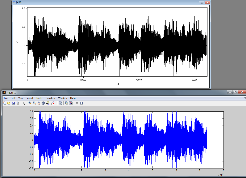Click the 0.8 y-axis tick label in Figure 1
This screenshot has height=178, width=246.
click(x=32, y=111)
